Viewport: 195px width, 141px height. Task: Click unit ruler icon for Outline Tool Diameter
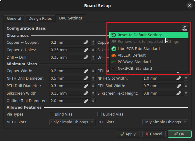(86, 101)
